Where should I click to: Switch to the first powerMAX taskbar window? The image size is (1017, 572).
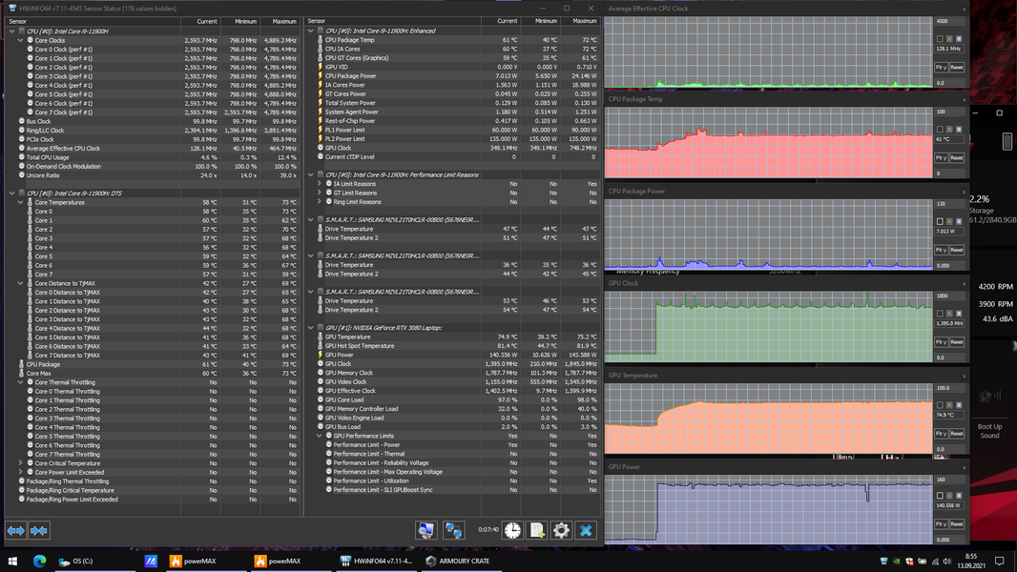coord(193,561)
